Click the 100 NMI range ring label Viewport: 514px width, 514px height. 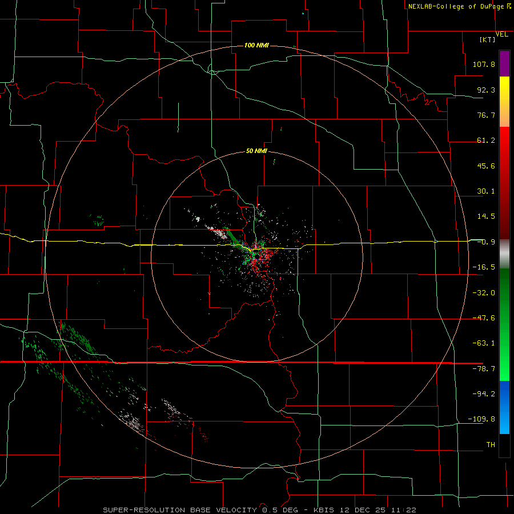click(x=256, y=45)
